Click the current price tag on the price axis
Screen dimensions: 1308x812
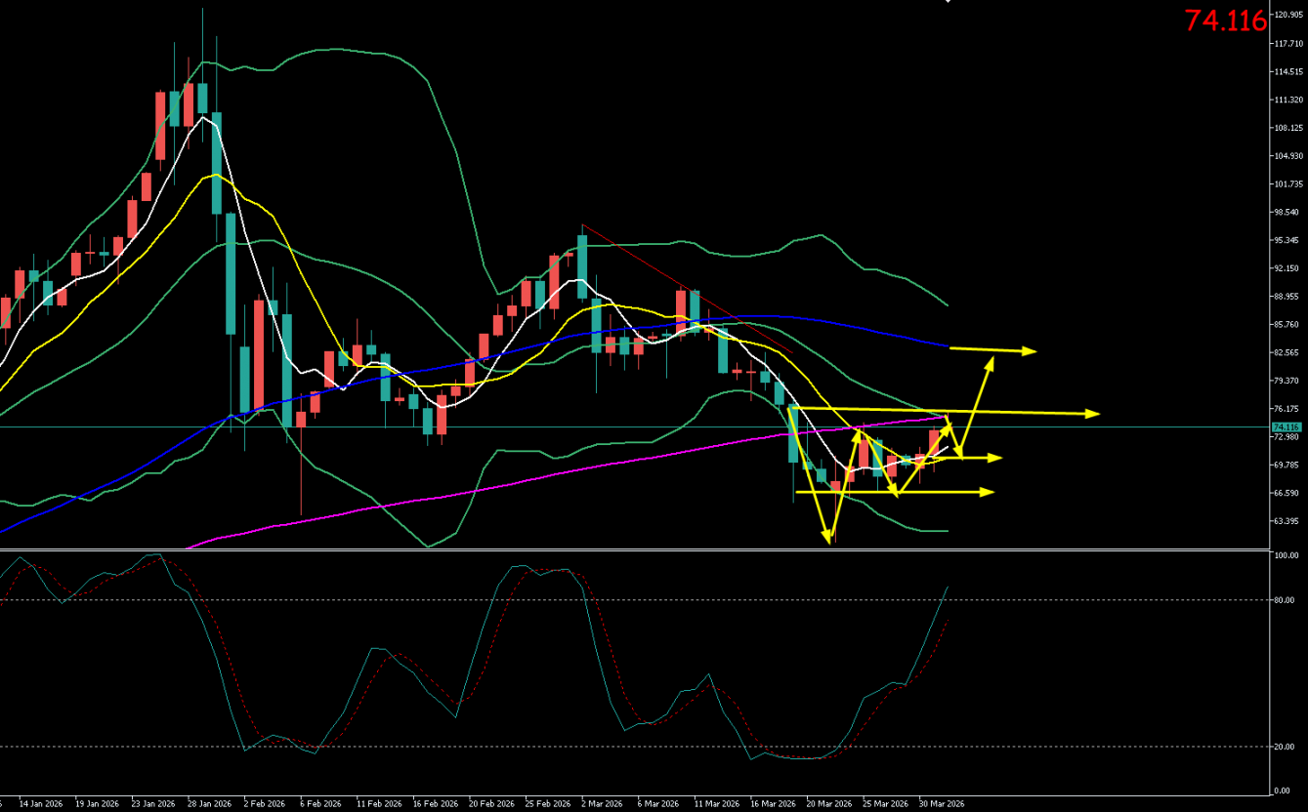pos(1285,427)
